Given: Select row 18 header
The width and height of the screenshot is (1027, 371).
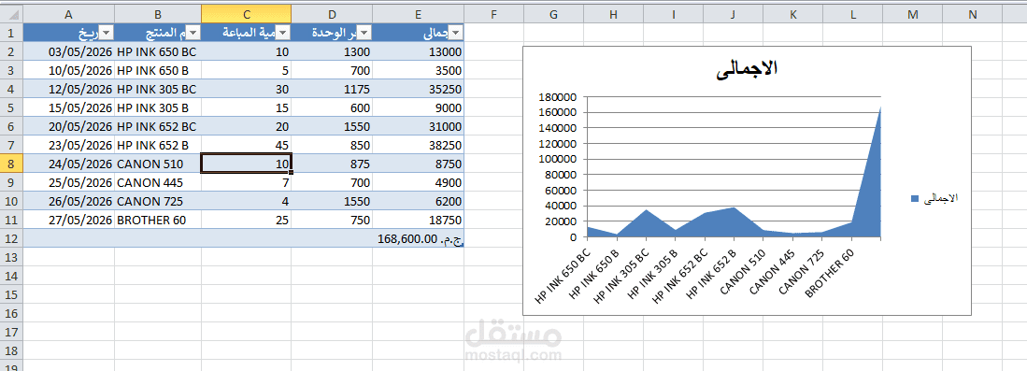Looking at the screenshot, I should pyautogui.click(x=12, y=350).
